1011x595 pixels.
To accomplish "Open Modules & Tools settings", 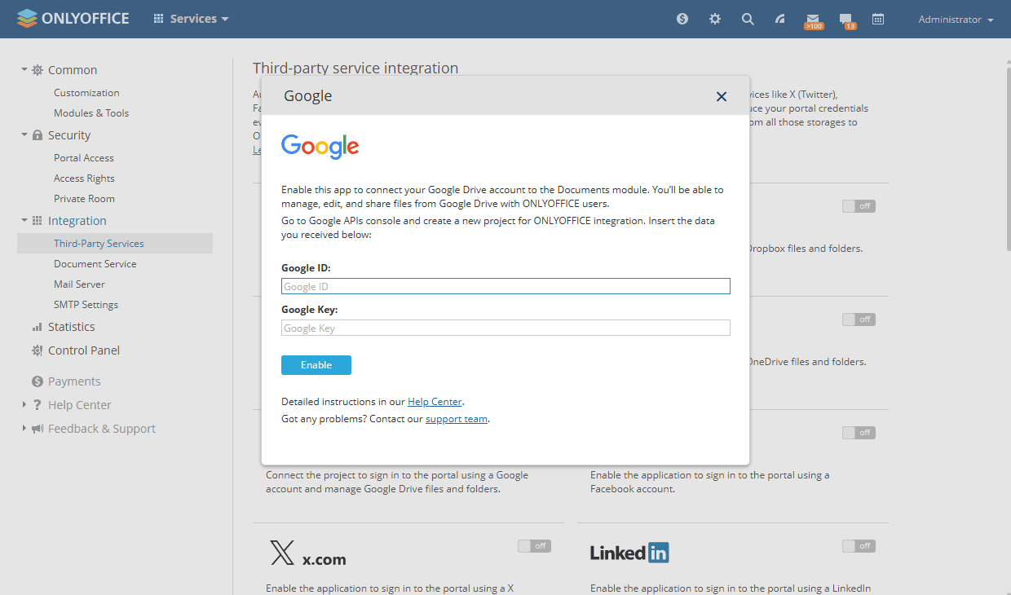I will (91, 113).
